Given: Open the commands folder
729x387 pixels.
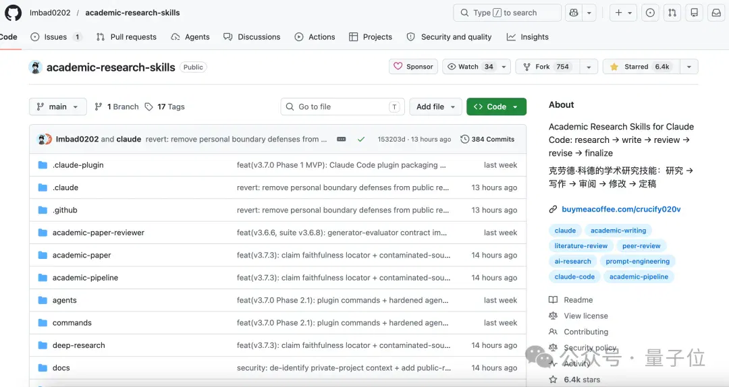Looking at the screenshot, I should [72, 322].
